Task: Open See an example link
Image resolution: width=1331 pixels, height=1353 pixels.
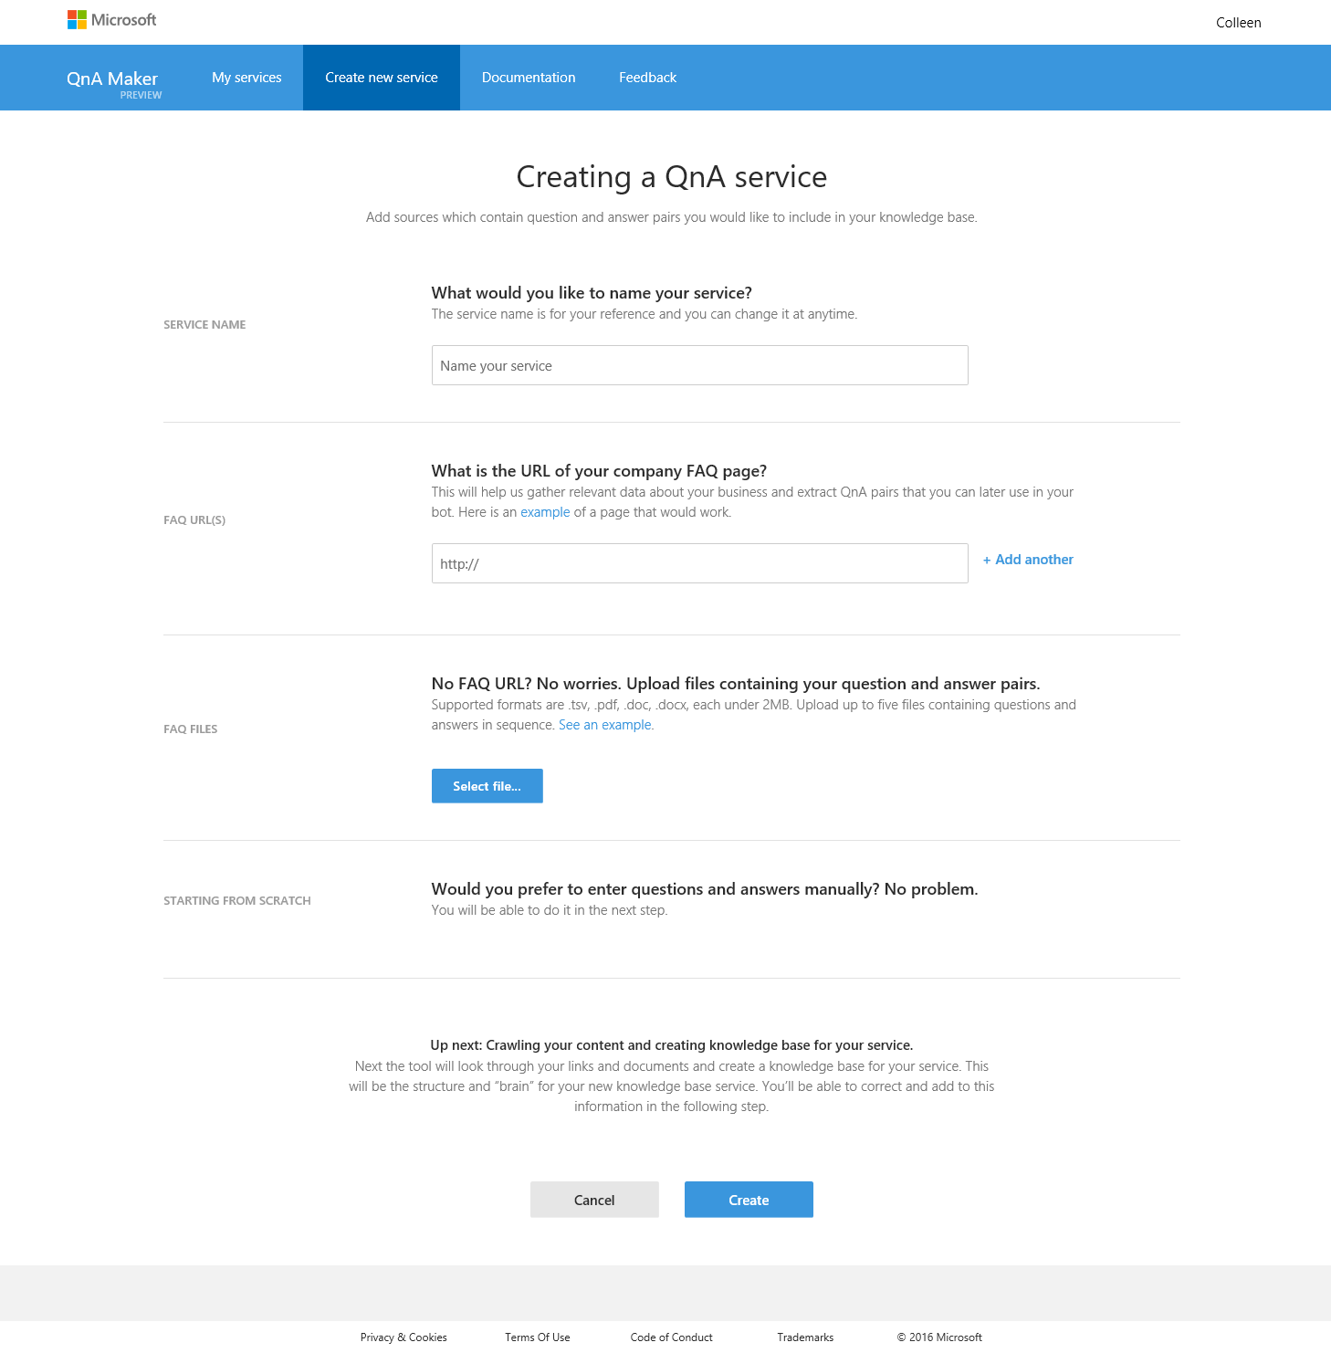Action: [605, 725]
